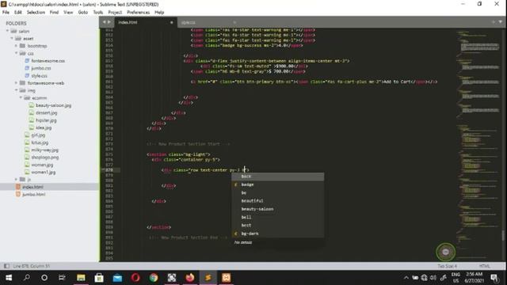Viewport: 507px width, 285px height.
Task: Expand the js folder
Action: pyautogui.click(x=16, y=180)
